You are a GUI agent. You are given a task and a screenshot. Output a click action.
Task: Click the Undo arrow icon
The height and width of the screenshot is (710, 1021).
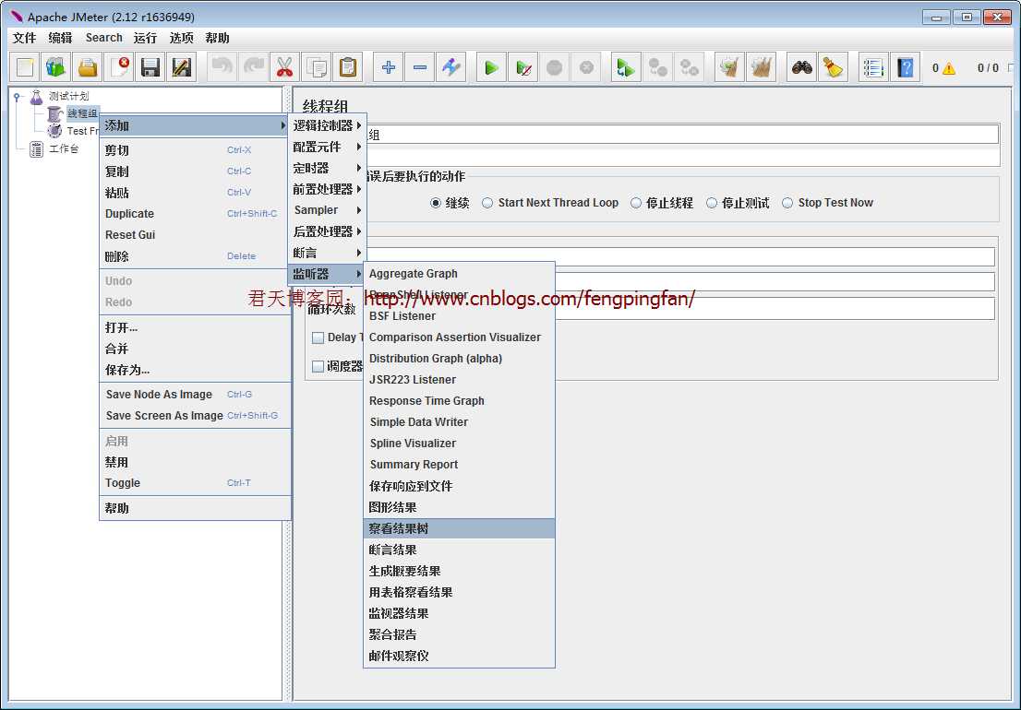point(222,67)
